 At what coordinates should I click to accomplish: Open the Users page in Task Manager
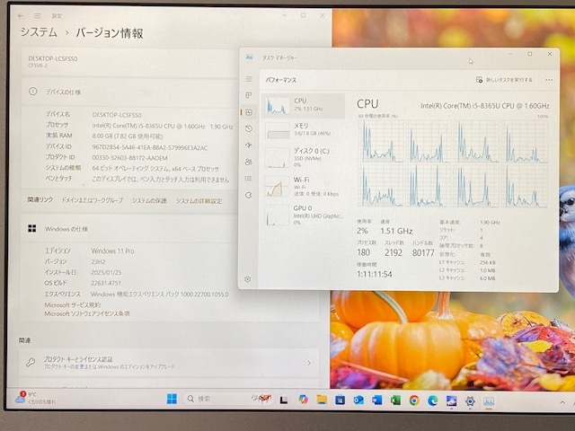click(249, 162)
